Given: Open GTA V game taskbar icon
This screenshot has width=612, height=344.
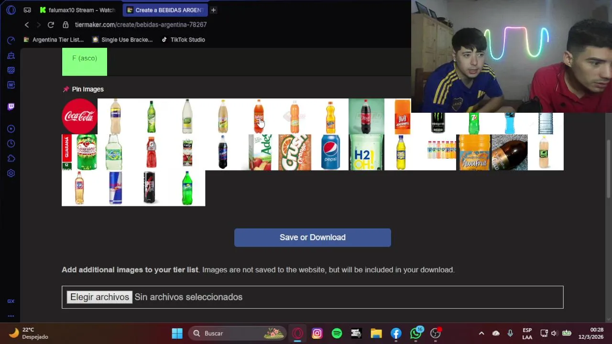Looking at the screenshot, I should pyautogui.click(x=356, y=333).
